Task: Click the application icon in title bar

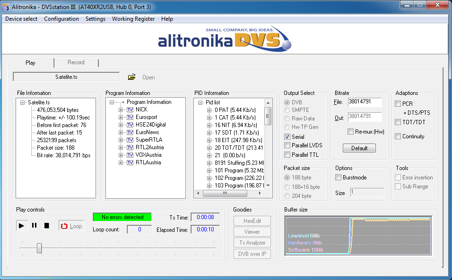Action: point(6,6)
